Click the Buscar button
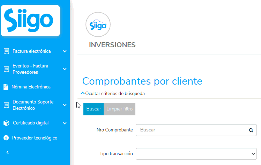The height and width of the screenshot is (165, 261). point(94,109)
